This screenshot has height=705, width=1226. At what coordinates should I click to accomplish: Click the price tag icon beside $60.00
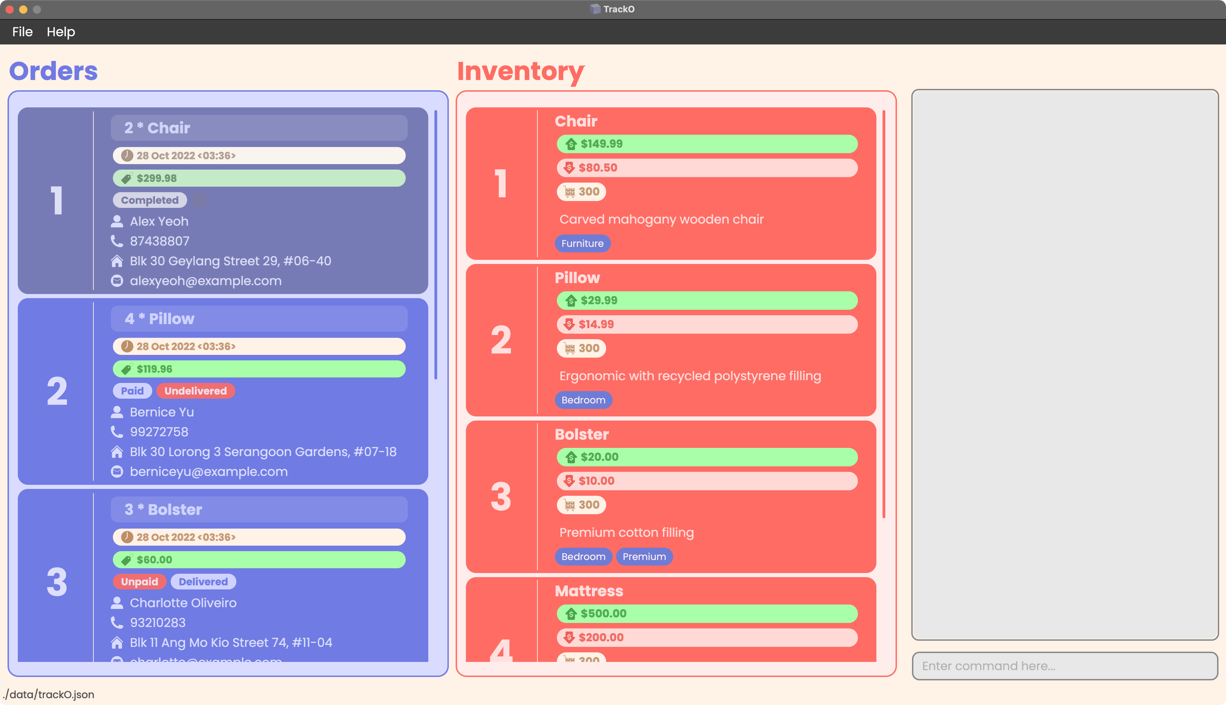tap(127, 560)
